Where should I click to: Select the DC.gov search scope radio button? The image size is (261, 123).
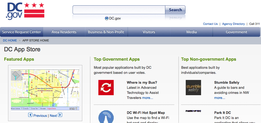[106, 18]
